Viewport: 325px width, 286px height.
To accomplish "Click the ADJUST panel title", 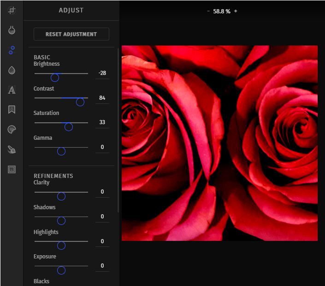I will point(71,10).
